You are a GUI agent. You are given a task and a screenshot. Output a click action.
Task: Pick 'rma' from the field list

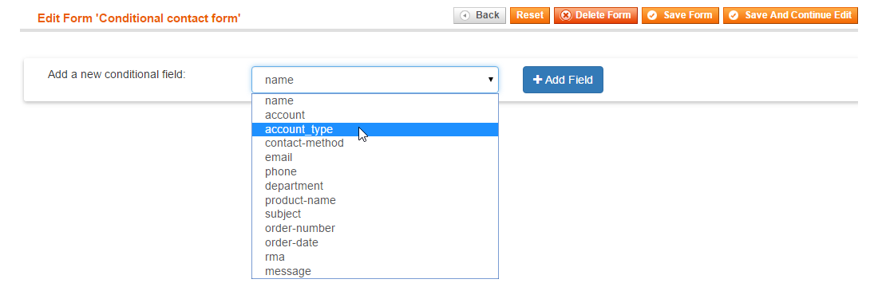375,257
